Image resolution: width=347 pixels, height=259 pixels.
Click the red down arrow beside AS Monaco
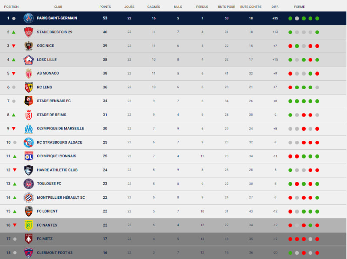pos(14,74)
